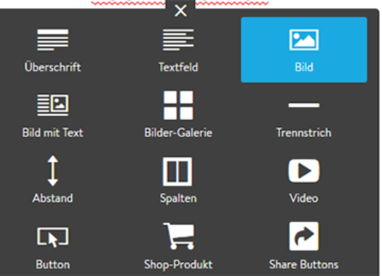
Task: Close the element picker with X
Action: (x=180, y=11)
